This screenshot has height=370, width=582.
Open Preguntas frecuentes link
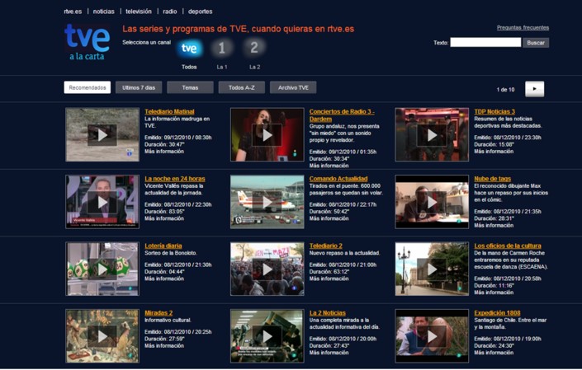[523, 27]
